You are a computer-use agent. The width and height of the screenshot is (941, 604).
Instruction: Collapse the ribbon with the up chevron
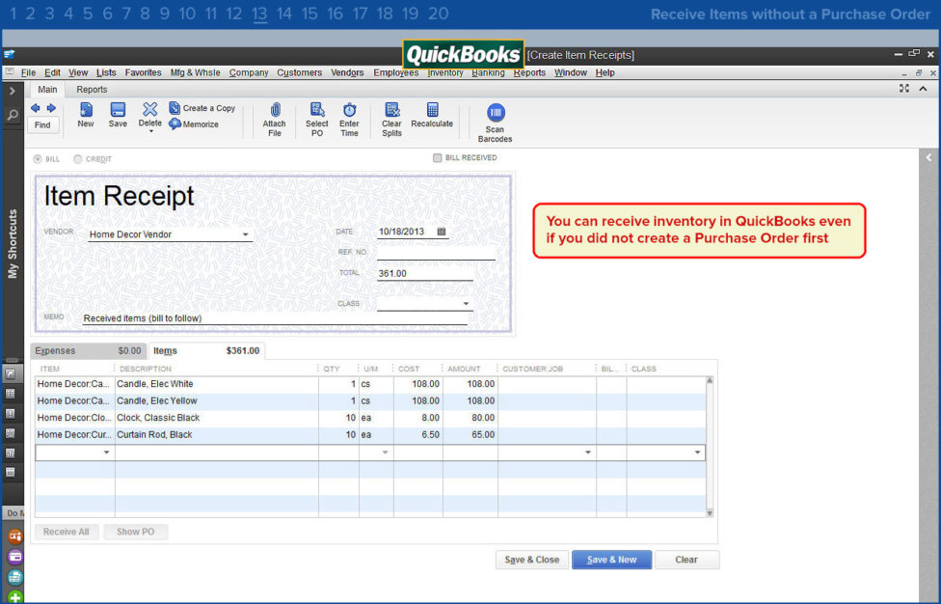924,88
